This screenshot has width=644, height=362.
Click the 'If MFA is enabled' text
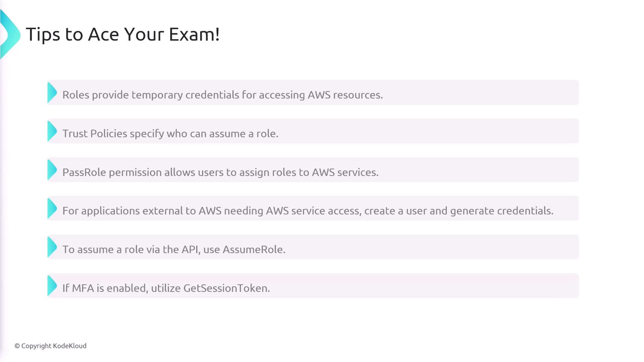(x=105, y=288)
